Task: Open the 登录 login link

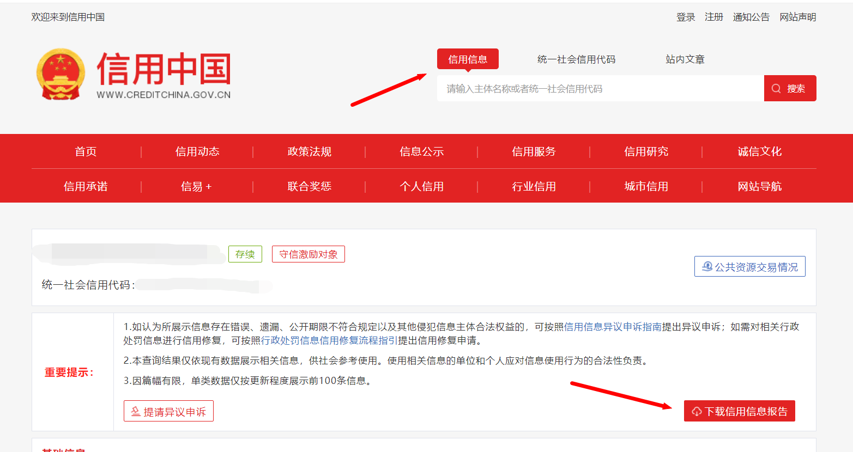Action: (685, 17)
